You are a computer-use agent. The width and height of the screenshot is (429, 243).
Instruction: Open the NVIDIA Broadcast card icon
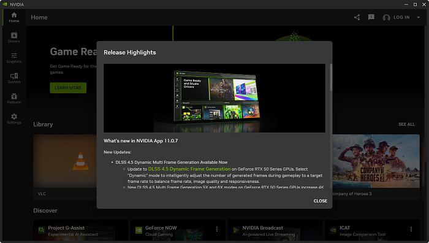[x=235, y=230]
